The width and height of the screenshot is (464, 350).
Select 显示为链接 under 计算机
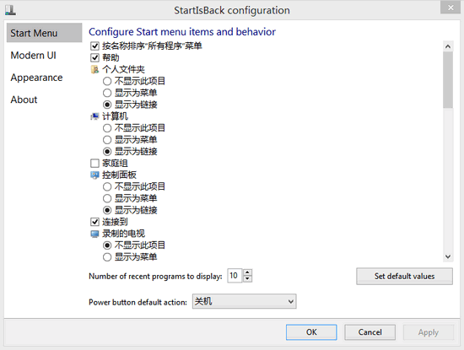pyautogui.click(x=107, y=152)
